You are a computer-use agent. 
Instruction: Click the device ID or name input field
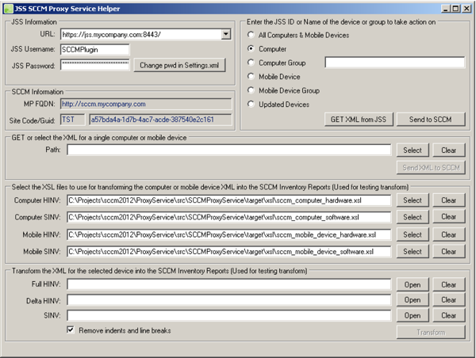[x=394, y=63]
